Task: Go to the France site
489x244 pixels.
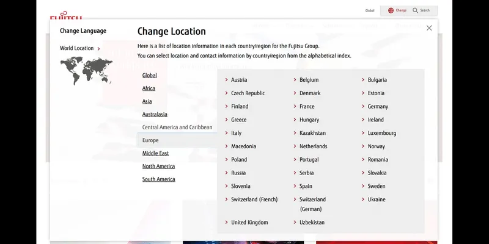Action: [307, 106]
